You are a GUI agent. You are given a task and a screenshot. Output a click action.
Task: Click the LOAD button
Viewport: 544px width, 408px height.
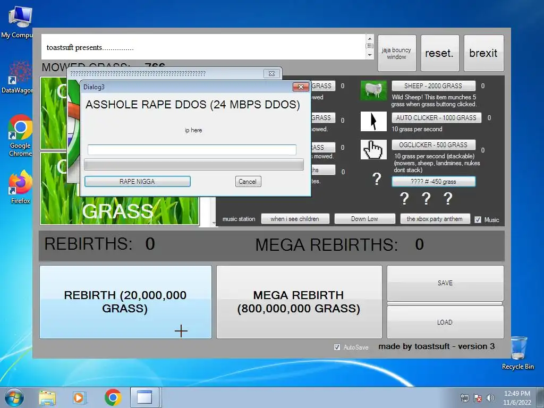445,322
